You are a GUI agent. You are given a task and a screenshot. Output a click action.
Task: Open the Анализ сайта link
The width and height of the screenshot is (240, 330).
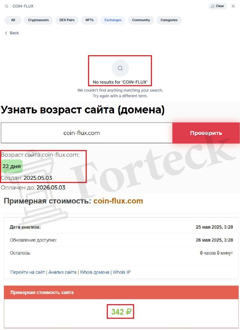point(62,272)
